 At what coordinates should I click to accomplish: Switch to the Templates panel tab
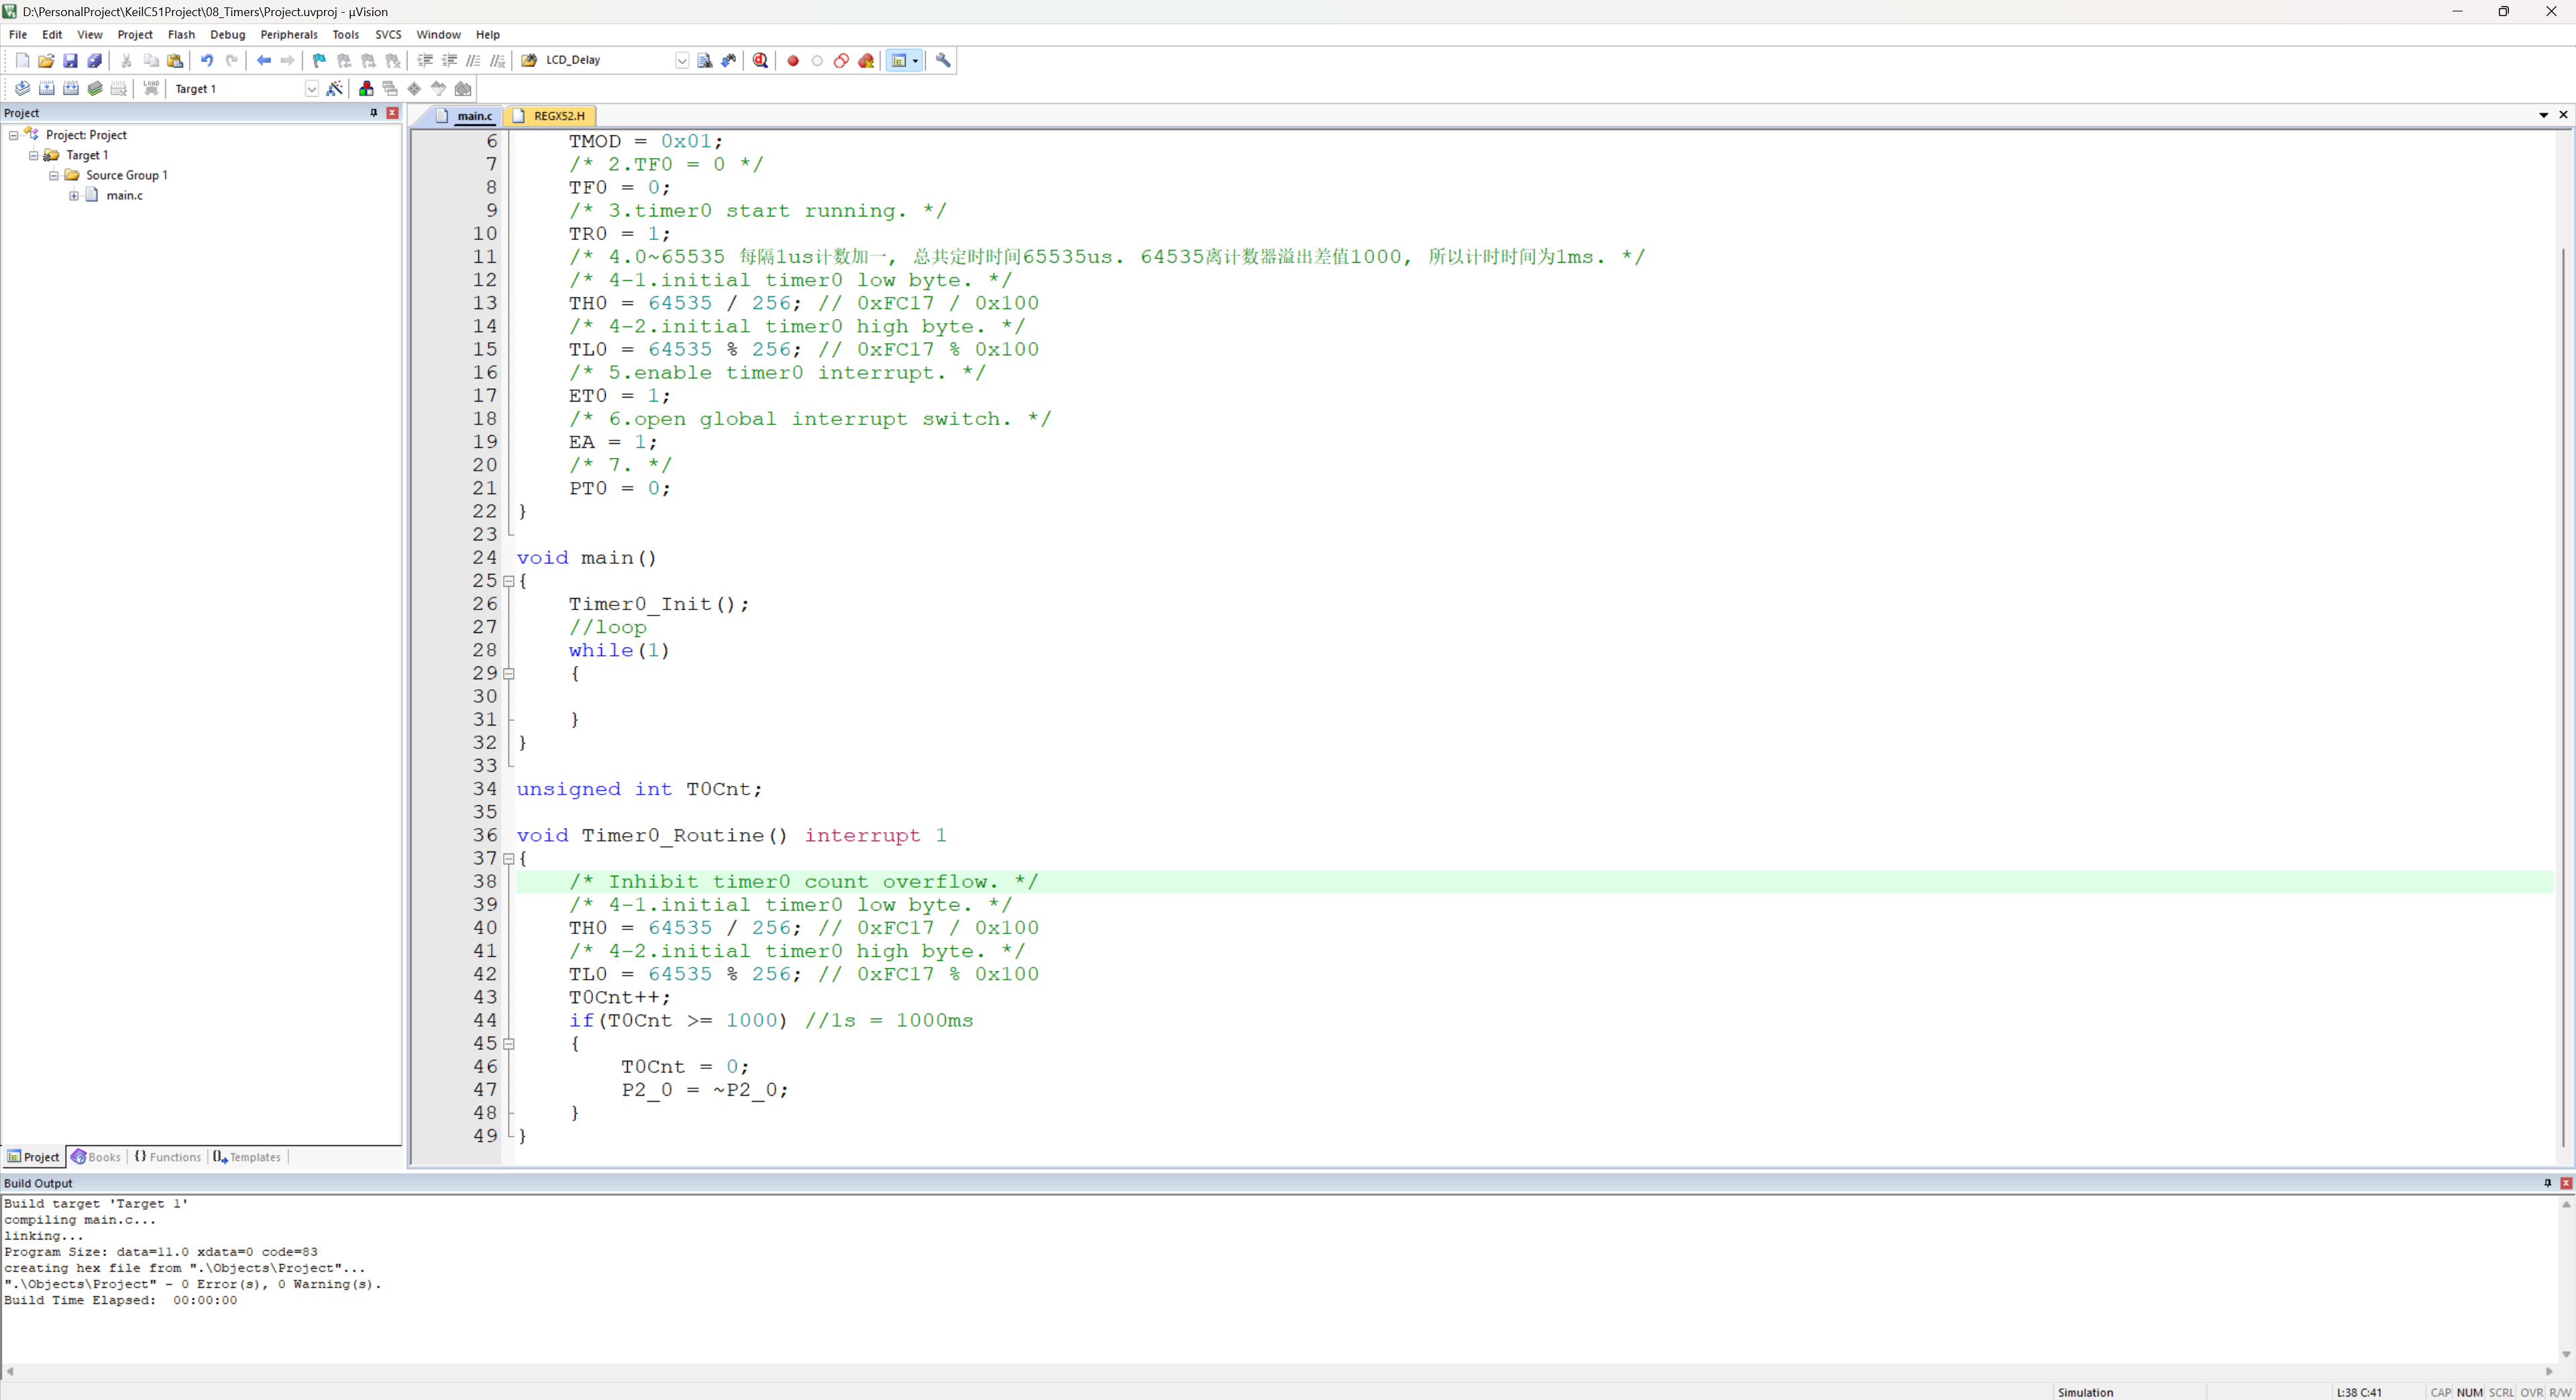247,1157
